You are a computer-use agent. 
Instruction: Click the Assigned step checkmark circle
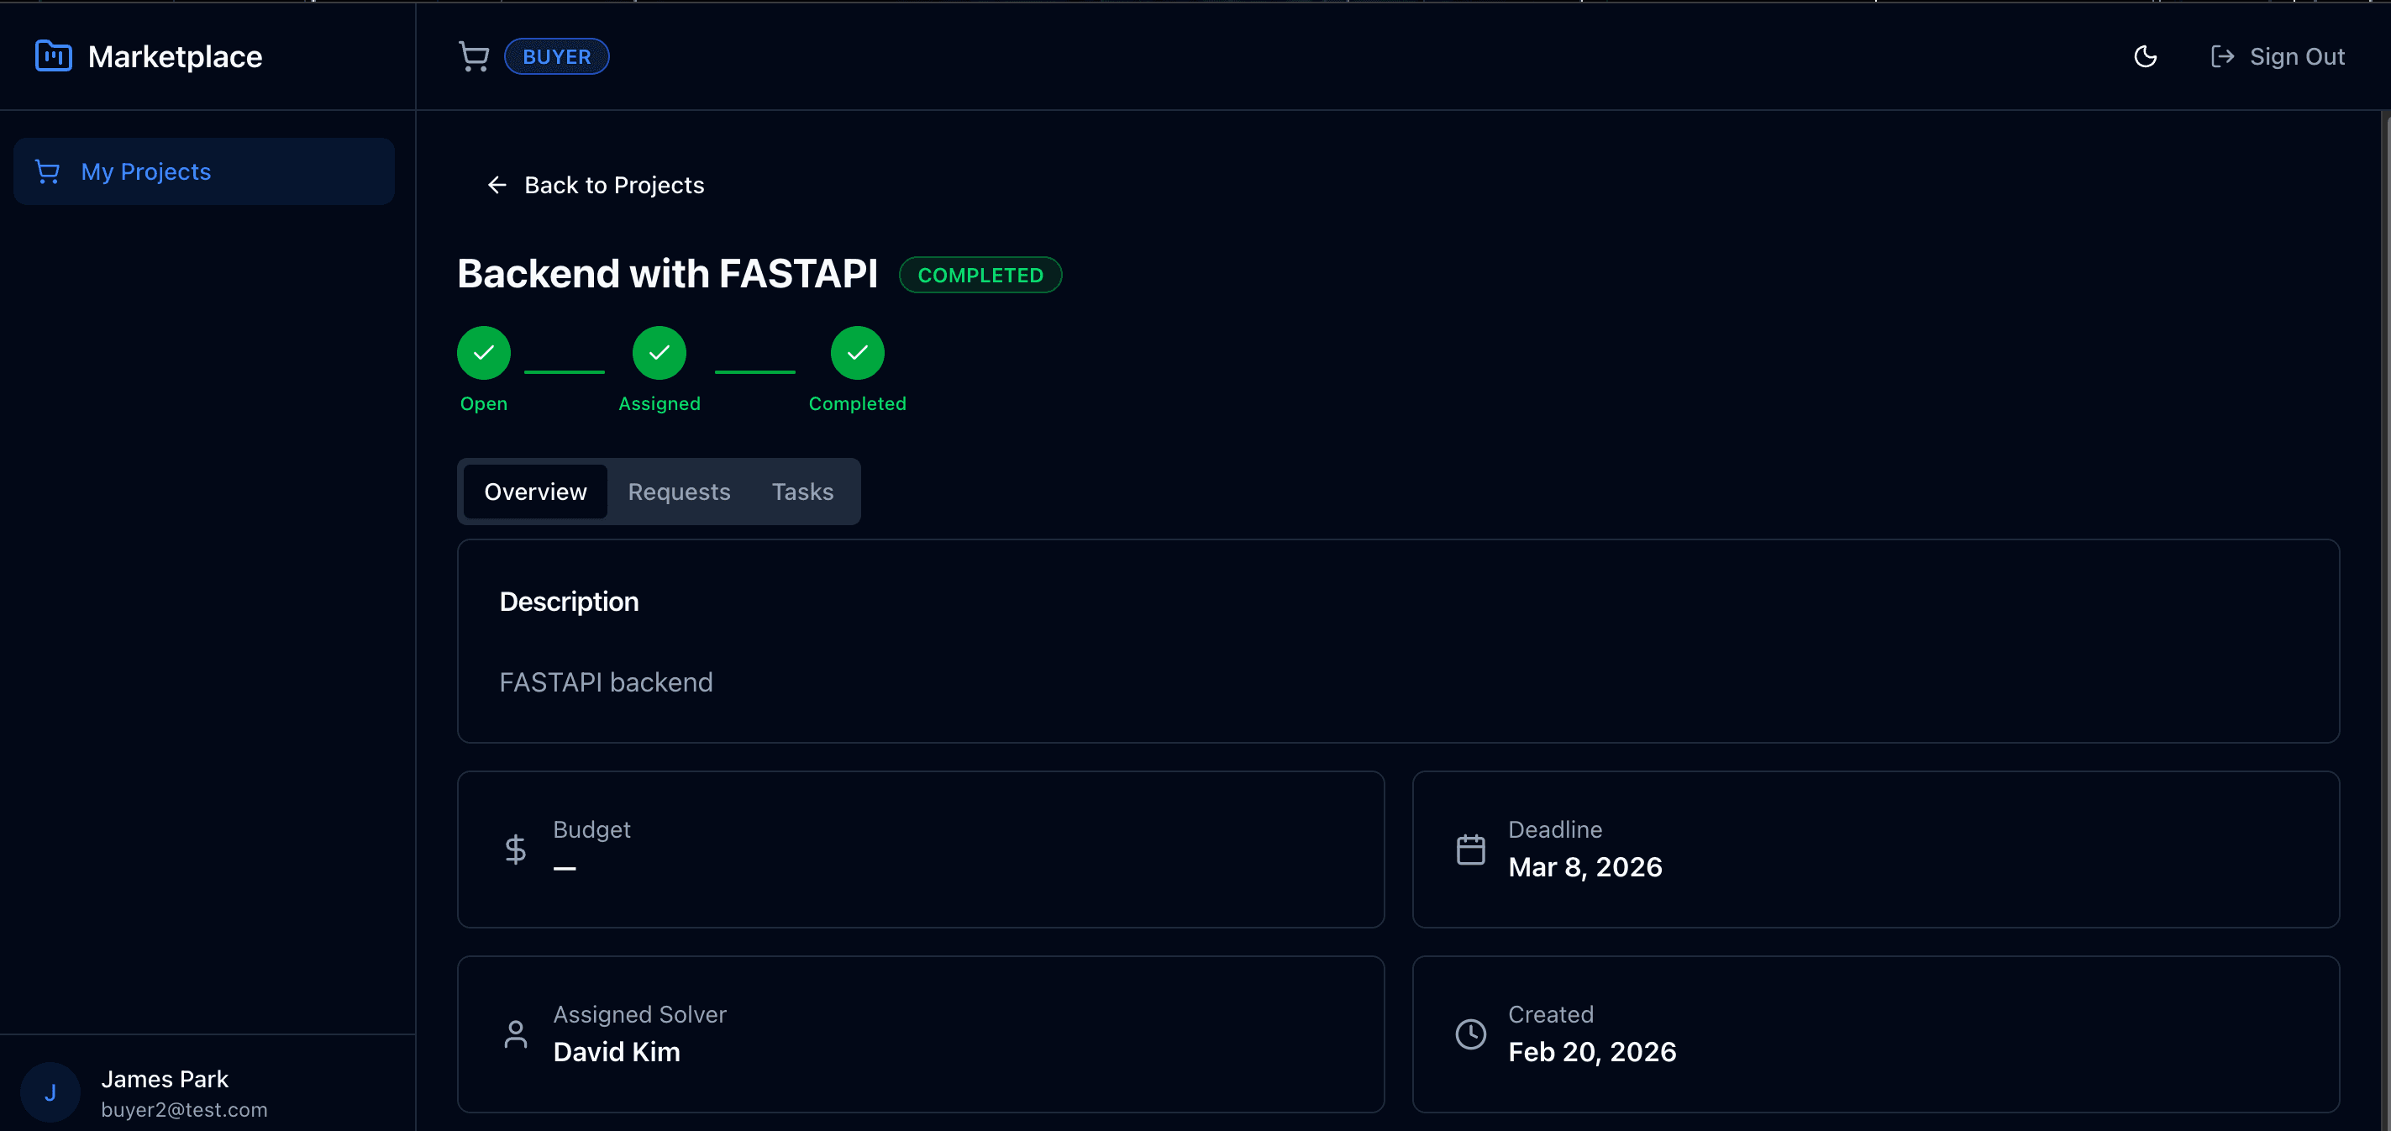click(659, 353)
